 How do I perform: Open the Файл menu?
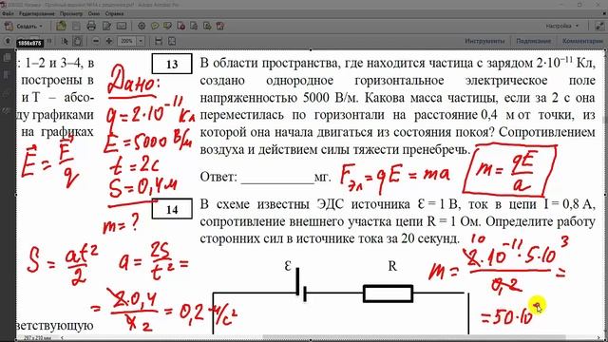8,13
